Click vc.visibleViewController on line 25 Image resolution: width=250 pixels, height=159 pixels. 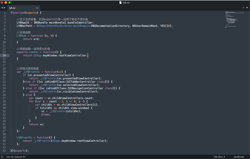point(78,91)
